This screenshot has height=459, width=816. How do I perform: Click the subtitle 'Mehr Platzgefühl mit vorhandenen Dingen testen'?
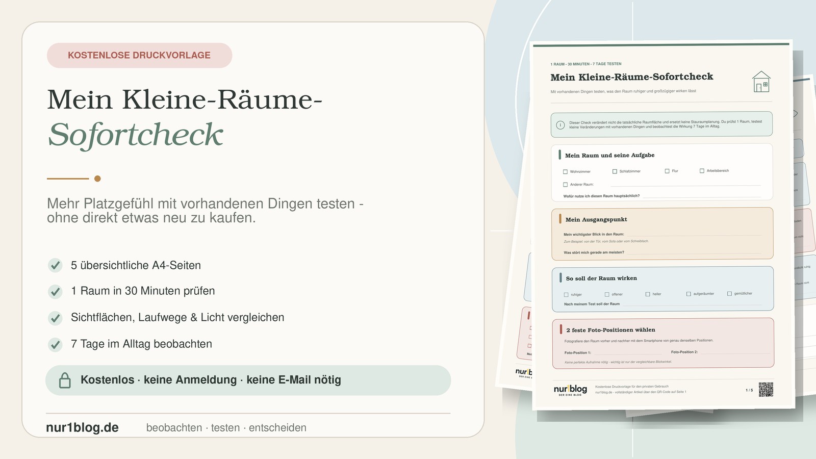click(x=201, y=203)
